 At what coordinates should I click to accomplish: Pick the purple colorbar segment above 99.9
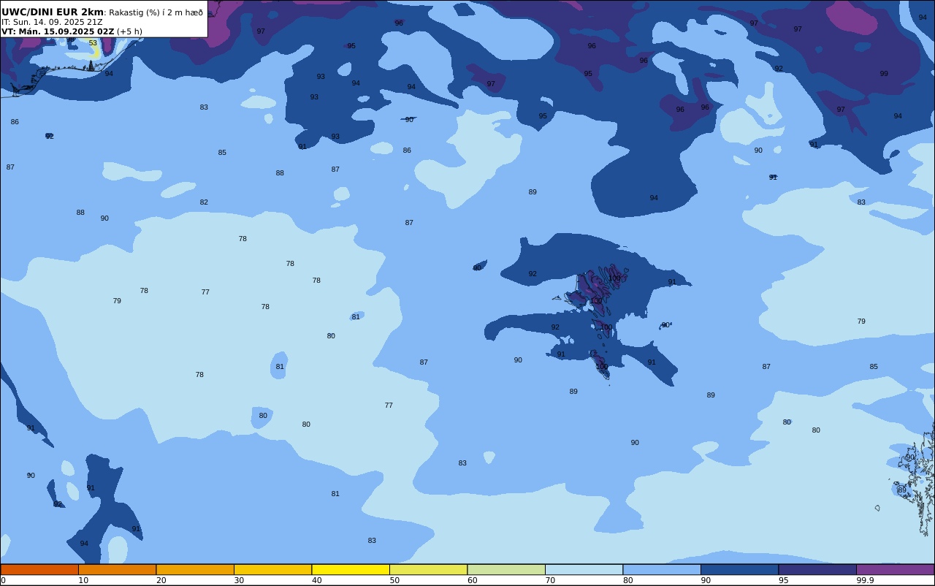(895, 569)
